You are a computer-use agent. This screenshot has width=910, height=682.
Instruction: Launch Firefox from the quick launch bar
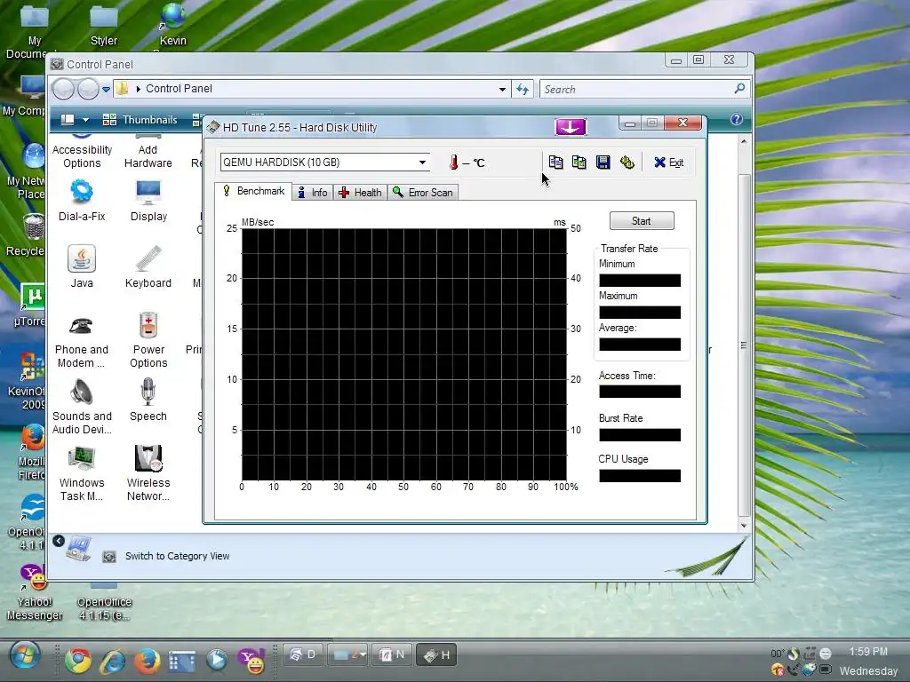(147, 661)
